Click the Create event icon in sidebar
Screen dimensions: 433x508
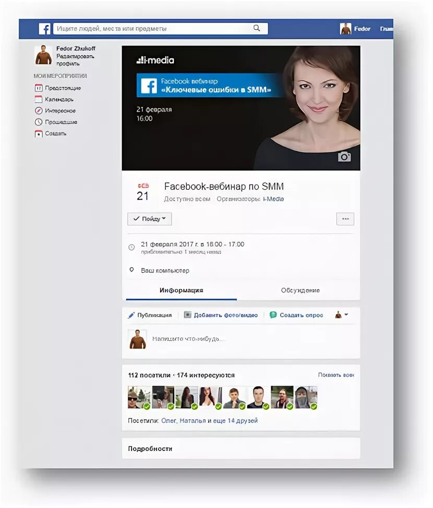pyautogui.click(x=39, y=133)
